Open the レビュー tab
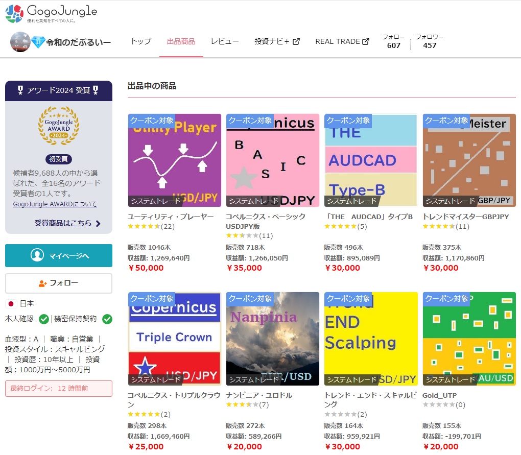521x455 pixels. (x=225, y=41)
